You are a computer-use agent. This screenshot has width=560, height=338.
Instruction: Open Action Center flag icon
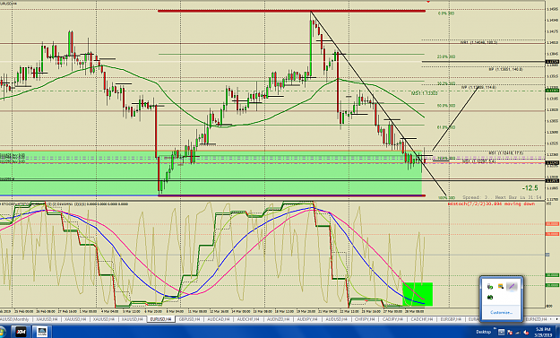click(x=510, y=333)
